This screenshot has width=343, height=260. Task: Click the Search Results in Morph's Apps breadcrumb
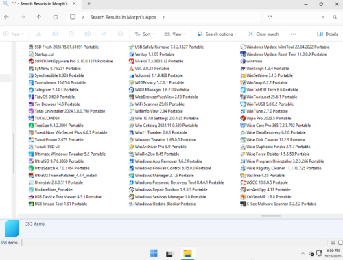[123, 17]
